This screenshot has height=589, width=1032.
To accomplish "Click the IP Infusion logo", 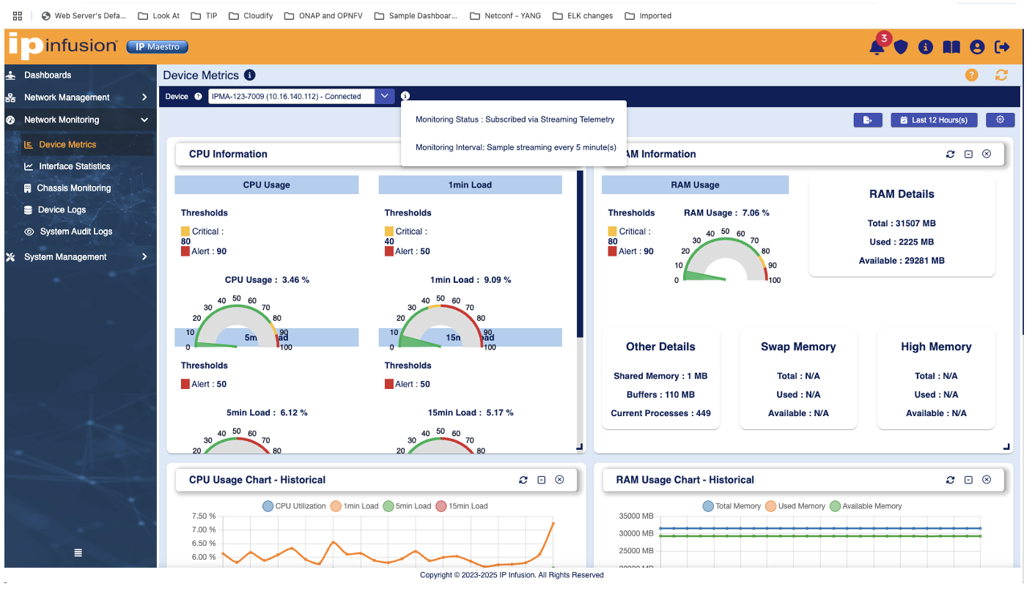I will pos(63,46).
